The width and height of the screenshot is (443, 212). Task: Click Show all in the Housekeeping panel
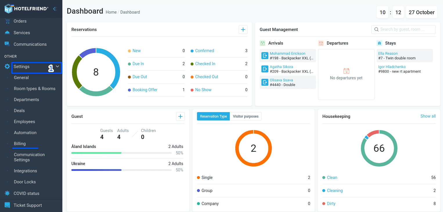coord(428,116)
